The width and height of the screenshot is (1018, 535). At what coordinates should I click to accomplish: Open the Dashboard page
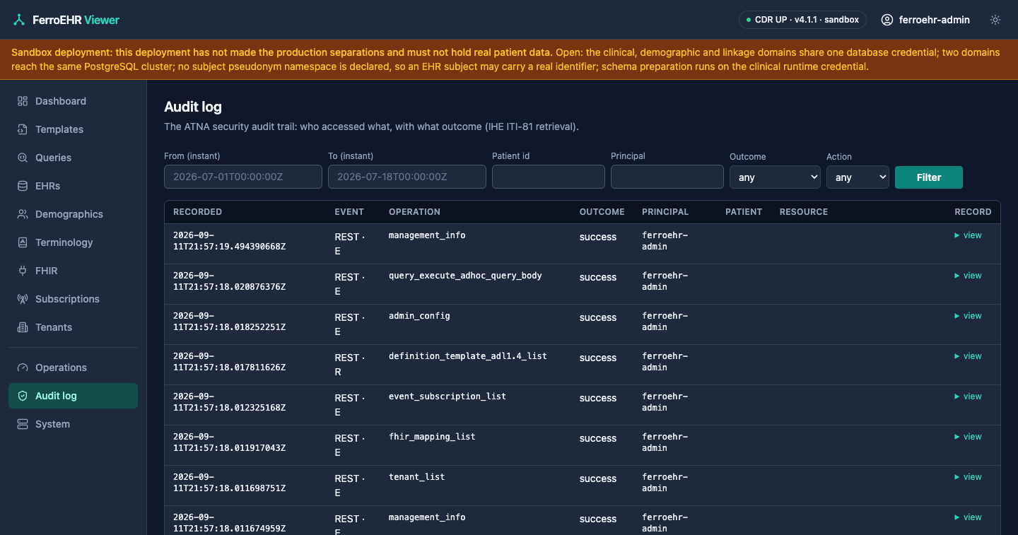tap(73, 101)
